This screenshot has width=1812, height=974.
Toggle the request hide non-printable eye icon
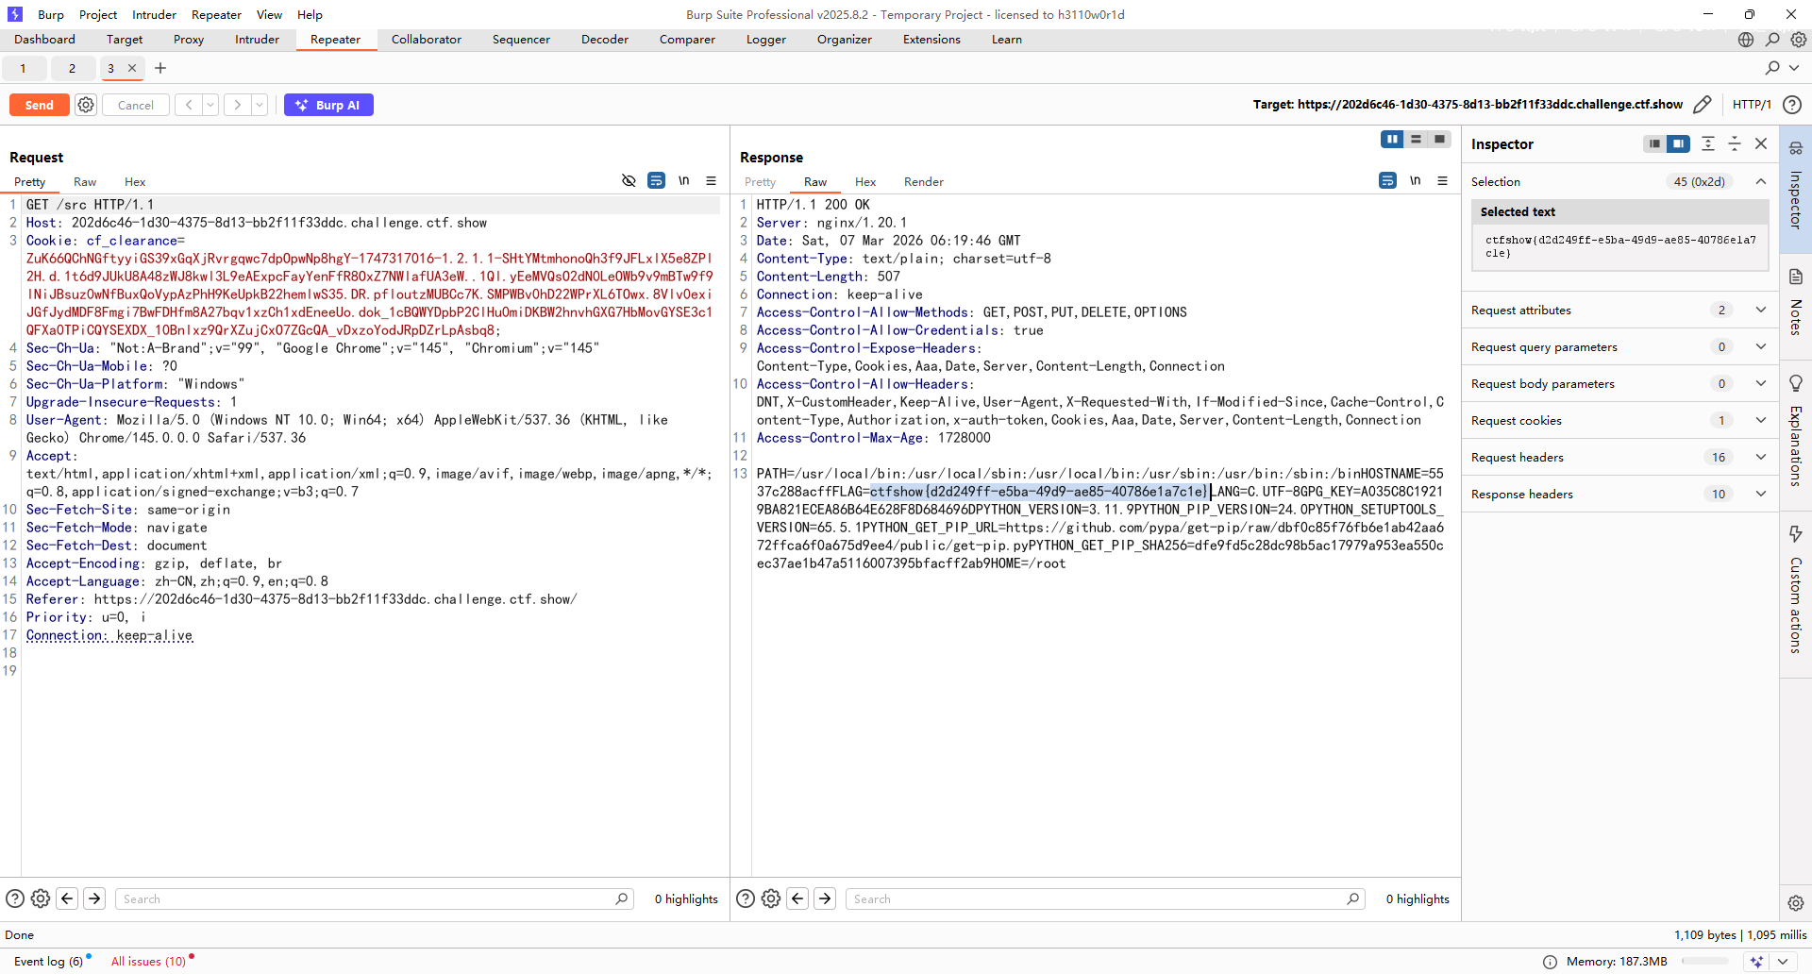point(629,181)
